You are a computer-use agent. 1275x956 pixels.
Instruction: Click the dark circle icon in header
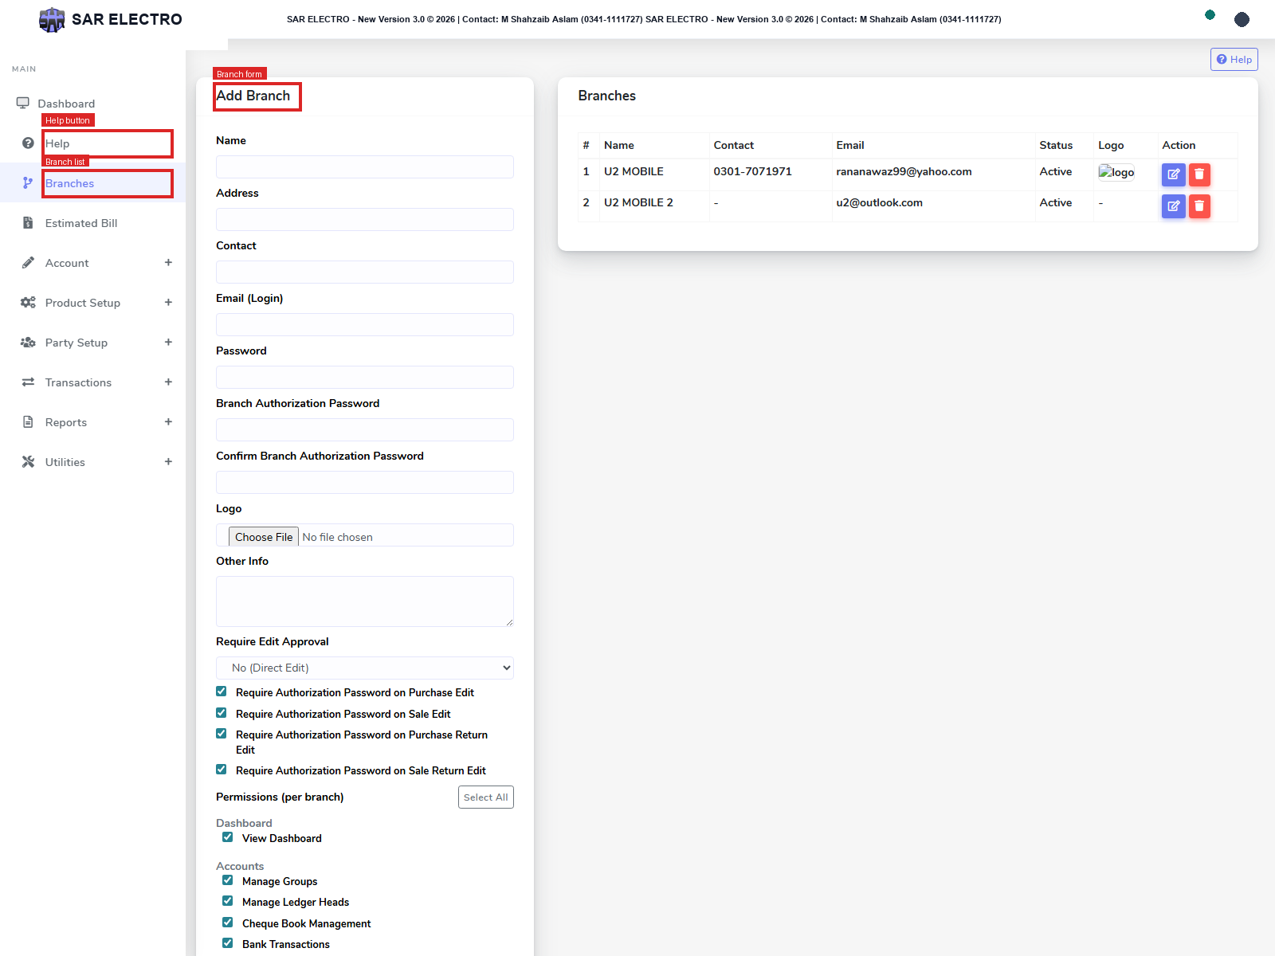[x=1242, y=19]
